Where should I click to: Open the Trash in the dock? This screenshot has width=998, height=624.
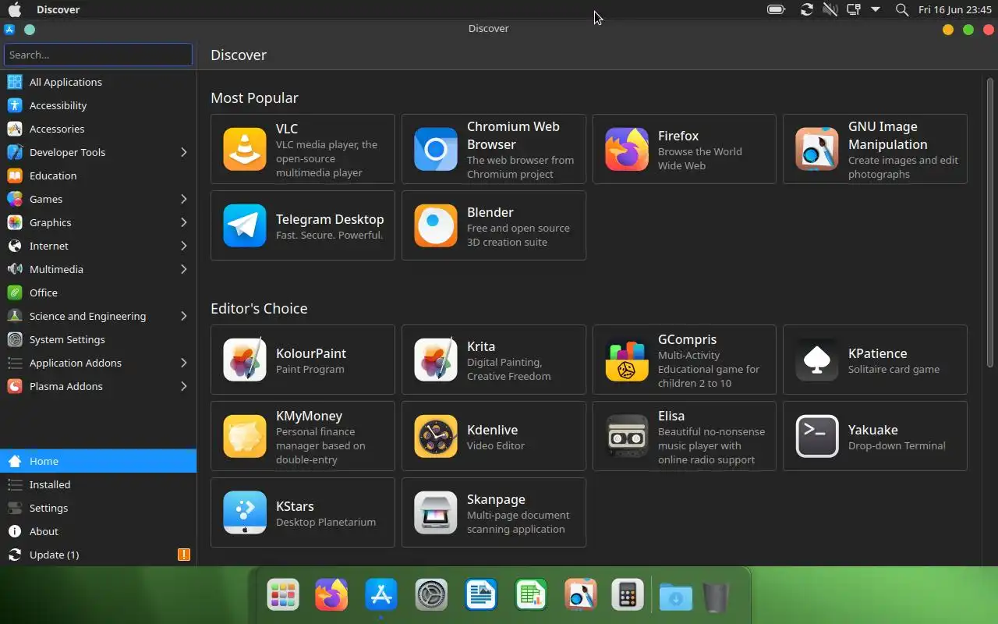pyautogui.click(x=716, y=597)
